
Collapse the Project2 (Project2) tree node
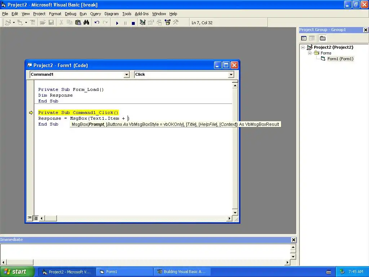pos(303,47)
